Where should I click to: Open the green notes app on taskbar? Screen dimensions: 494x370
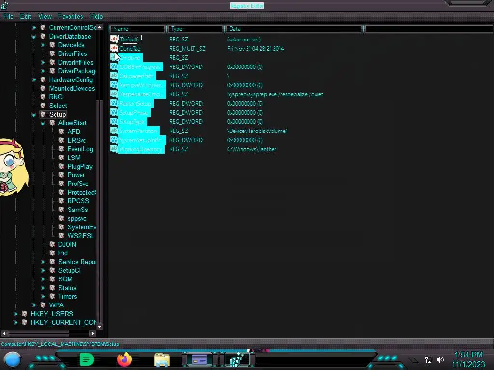(x=87, y=359)
